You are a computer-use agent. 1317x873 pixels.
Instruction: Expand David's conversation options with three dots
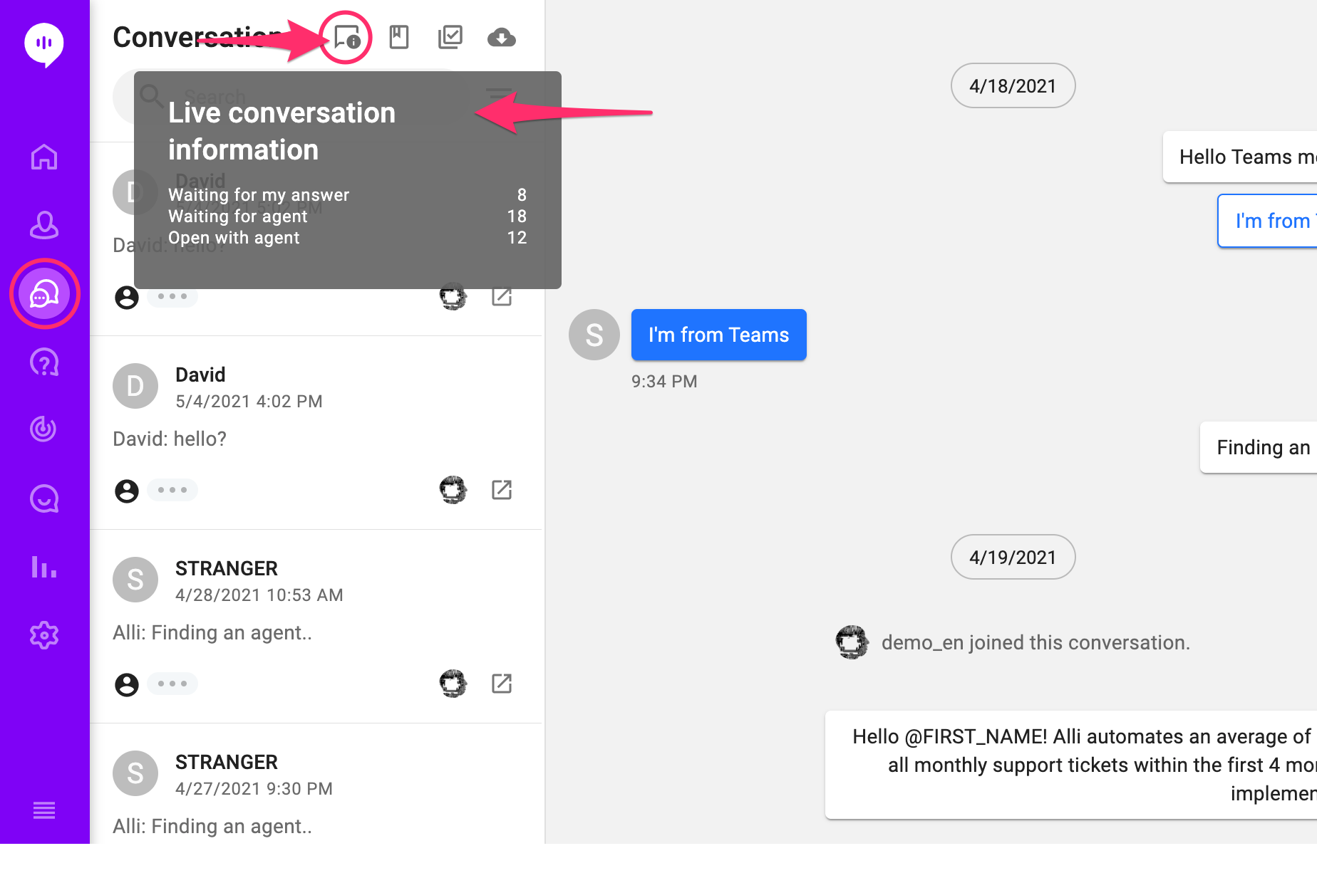click(172, 490)
